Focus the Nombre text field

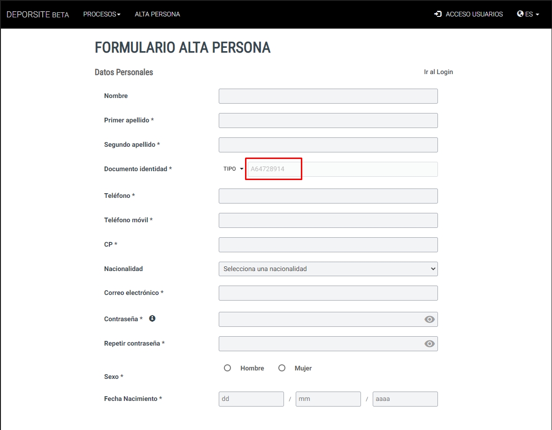[x=328, y=96]
